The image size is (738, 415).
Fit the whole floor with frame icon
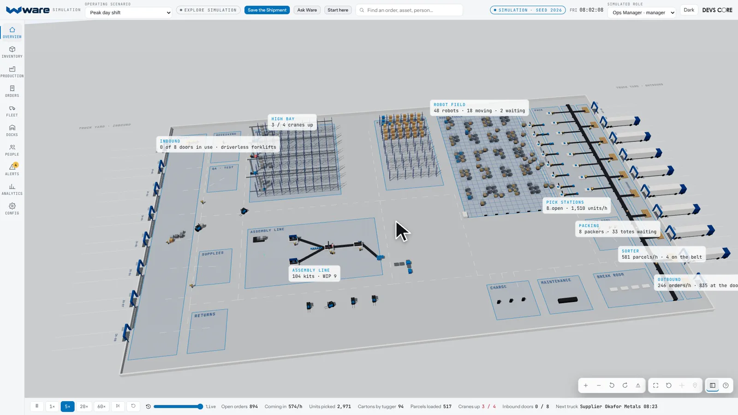pyautogui.click(x=655, y=385)
